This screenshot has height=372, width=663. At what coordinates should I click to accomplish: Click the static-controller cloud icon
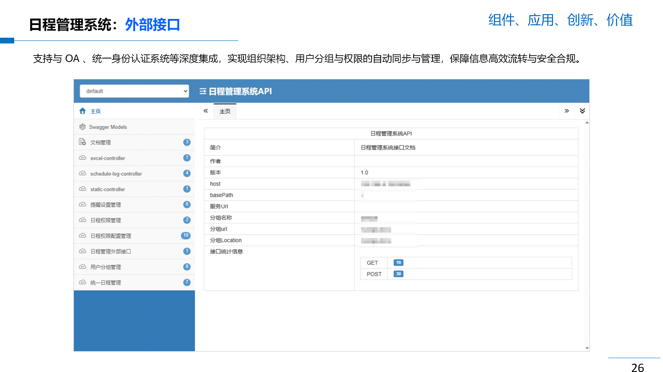pyautogui.click(x=82, y=189)
